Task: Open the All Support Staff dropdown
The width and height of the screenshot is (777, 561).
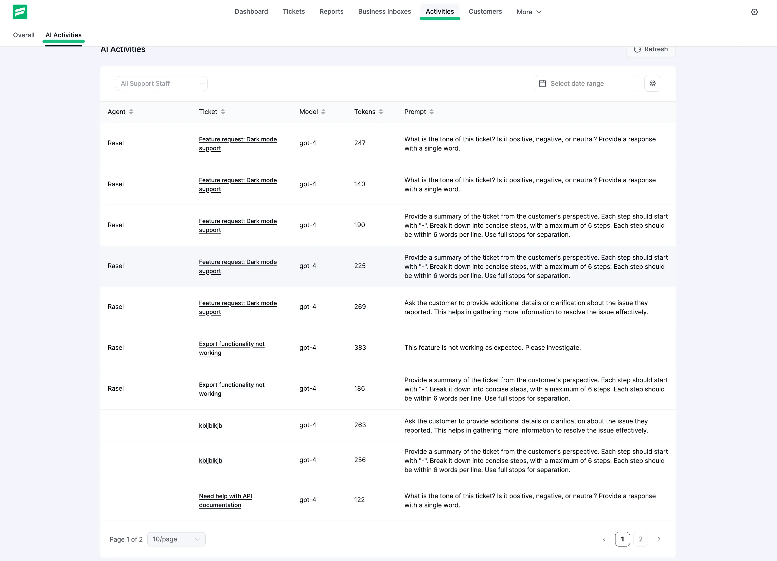Action: 161,83
